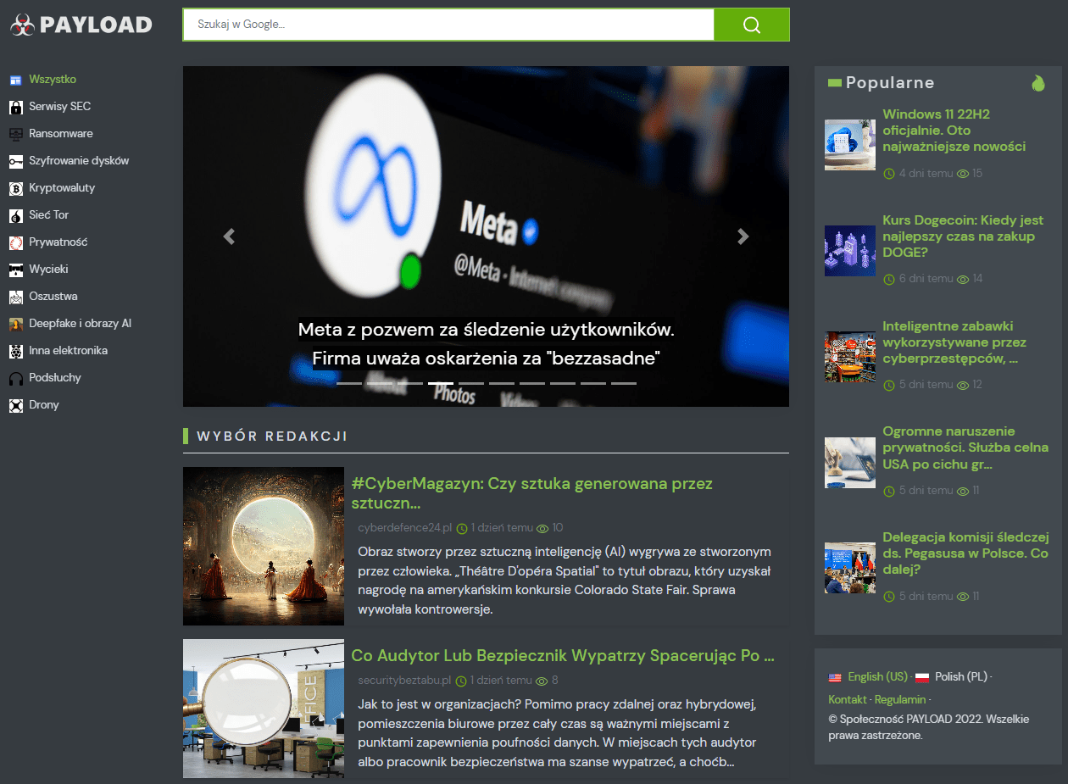This screenshot has width=1068, height=784.
Task: Click the flame icon in Popularne header
Action: [1038, 83]
